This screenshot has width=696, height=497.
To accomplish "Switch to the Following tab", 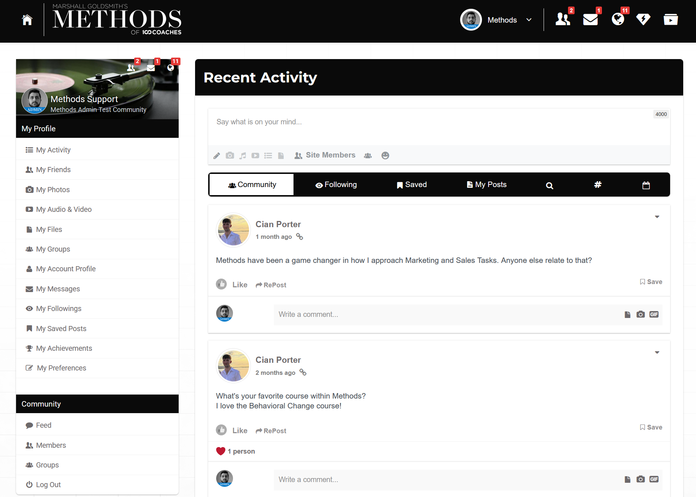I will tap(336, 185).
